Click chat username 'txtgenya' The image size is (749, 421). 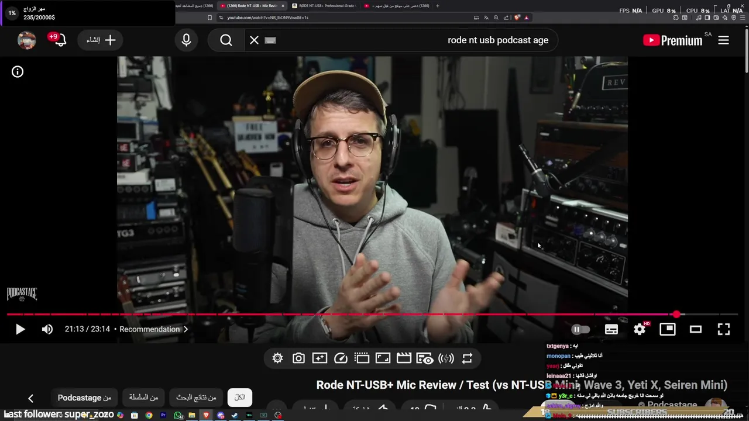tap(558, 346)
